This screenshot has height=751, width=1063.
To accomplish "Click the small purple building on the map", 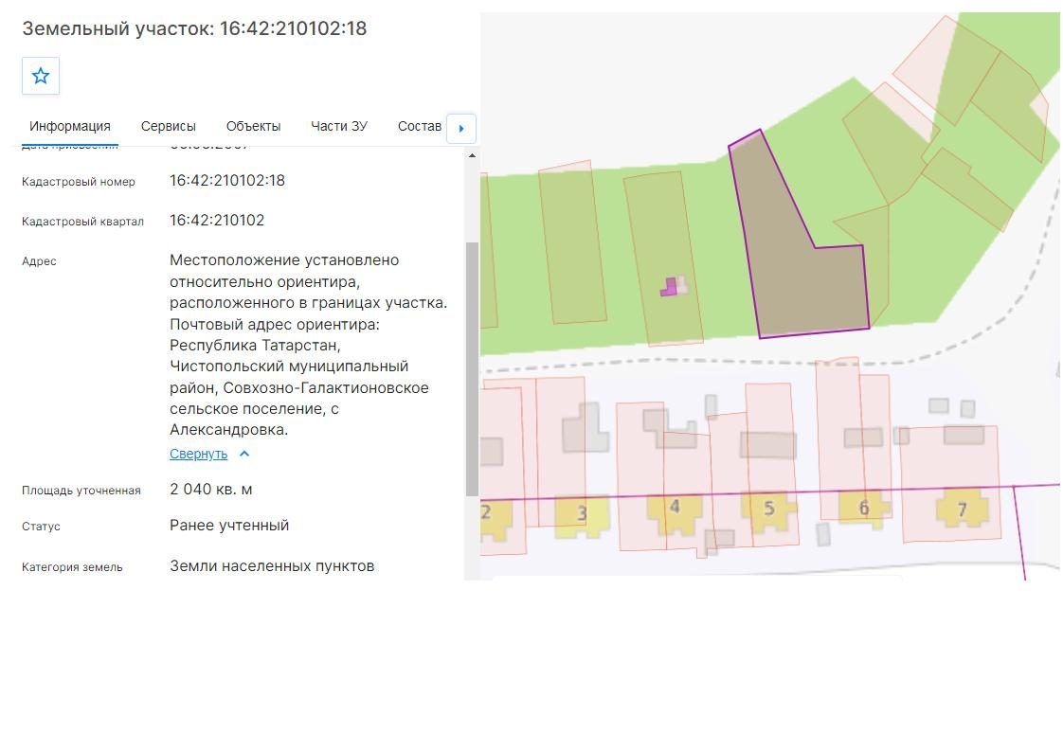I will point(669,287).
